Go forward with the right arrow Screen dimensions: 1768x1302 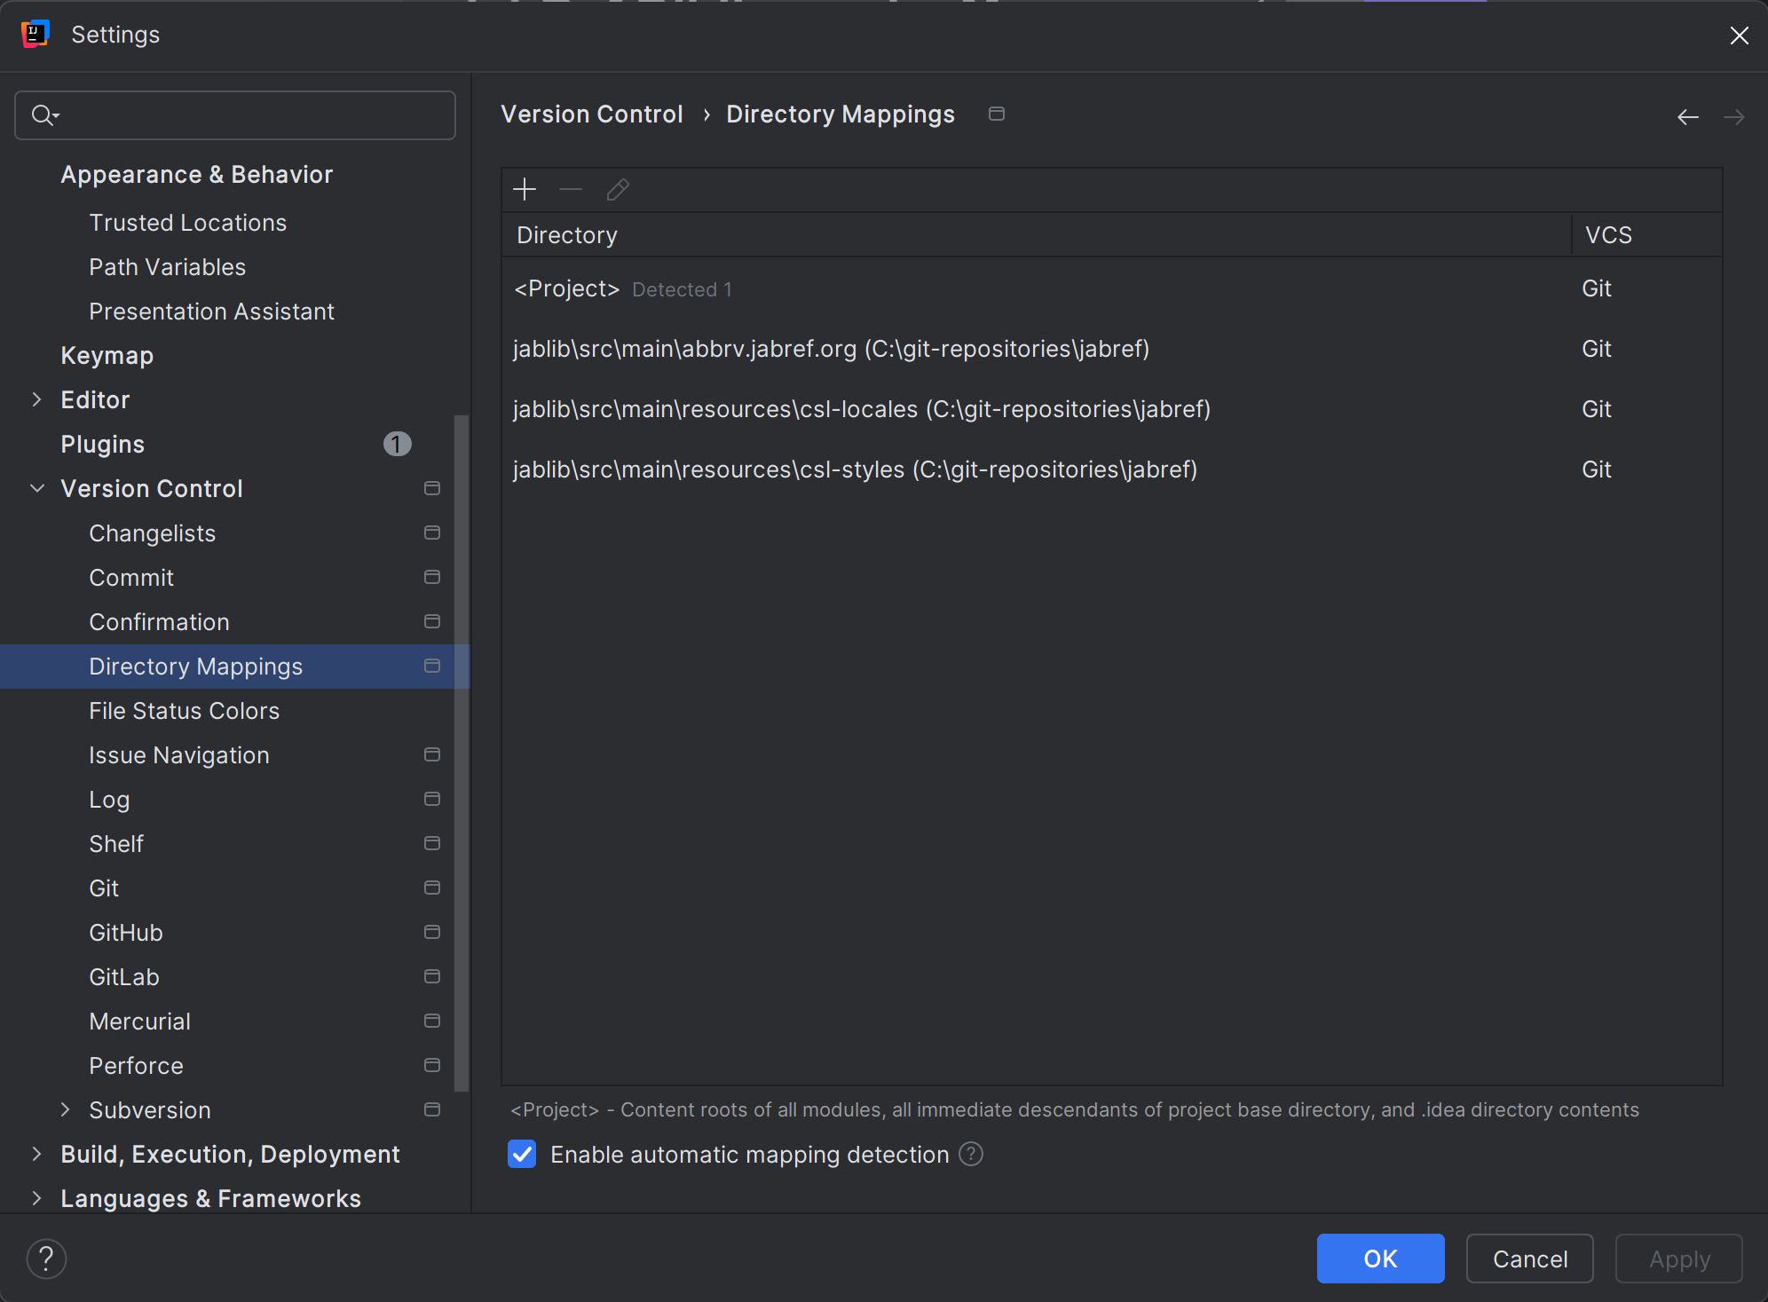(x=1734, y=117)
